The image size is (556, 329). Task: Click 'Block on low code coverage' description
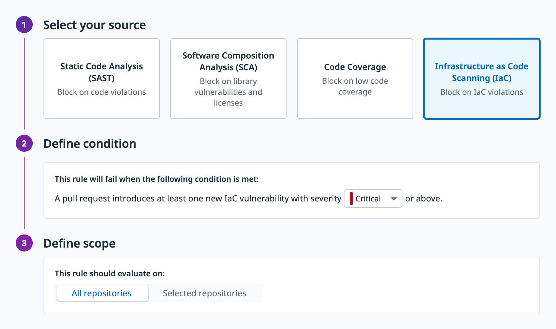[355, 86]
